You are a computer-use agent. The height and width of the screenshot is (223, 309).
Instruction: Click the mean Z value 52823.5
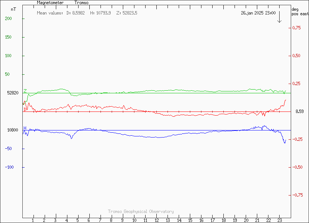pos(127,13)
